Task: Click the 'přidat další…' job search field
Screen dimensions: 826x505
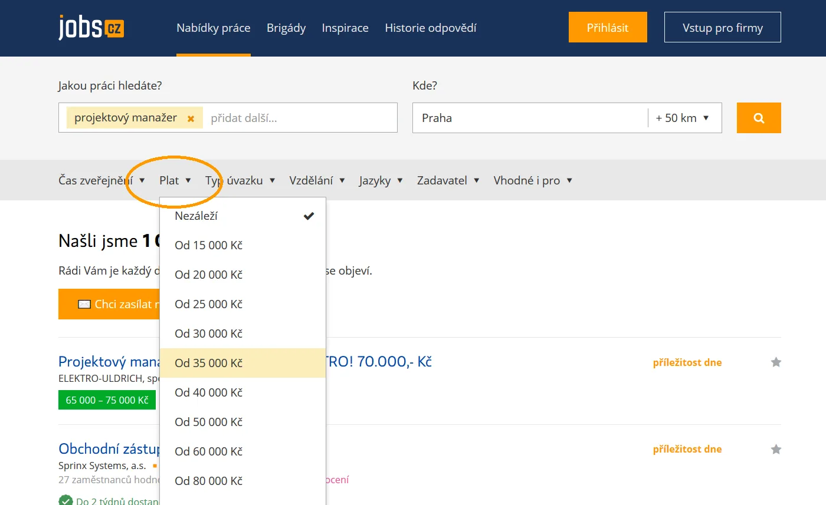Action: [x=301, y=118]
